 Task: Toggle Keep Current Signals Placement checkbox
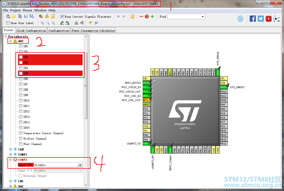click(62, 17)
